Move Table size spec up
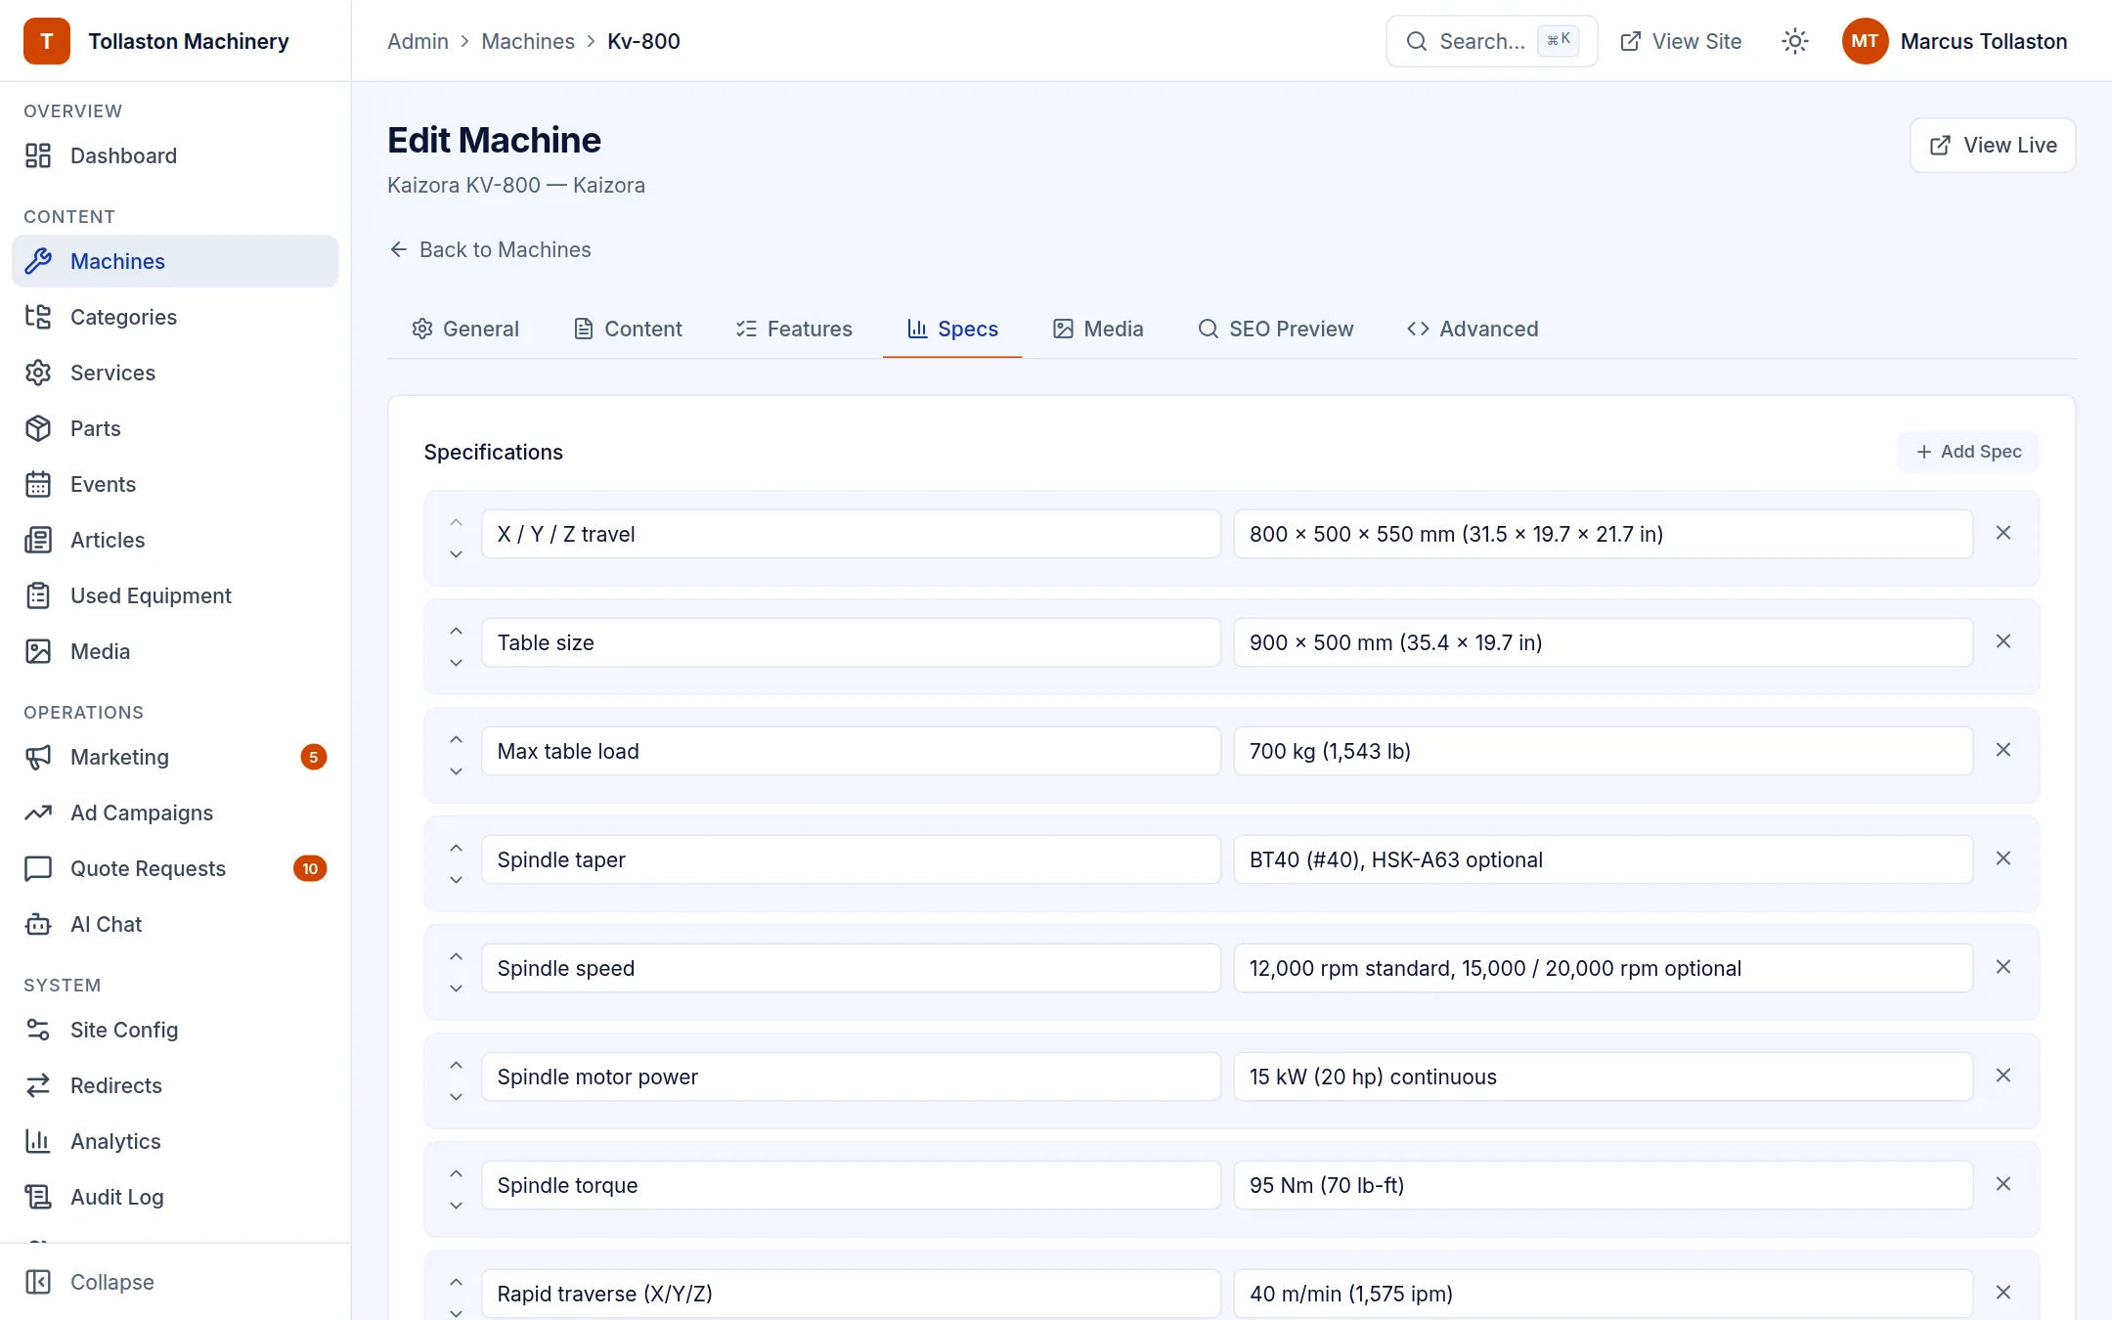The width and height of the screenshot is (2112, 1320). (x=456, y=631)
